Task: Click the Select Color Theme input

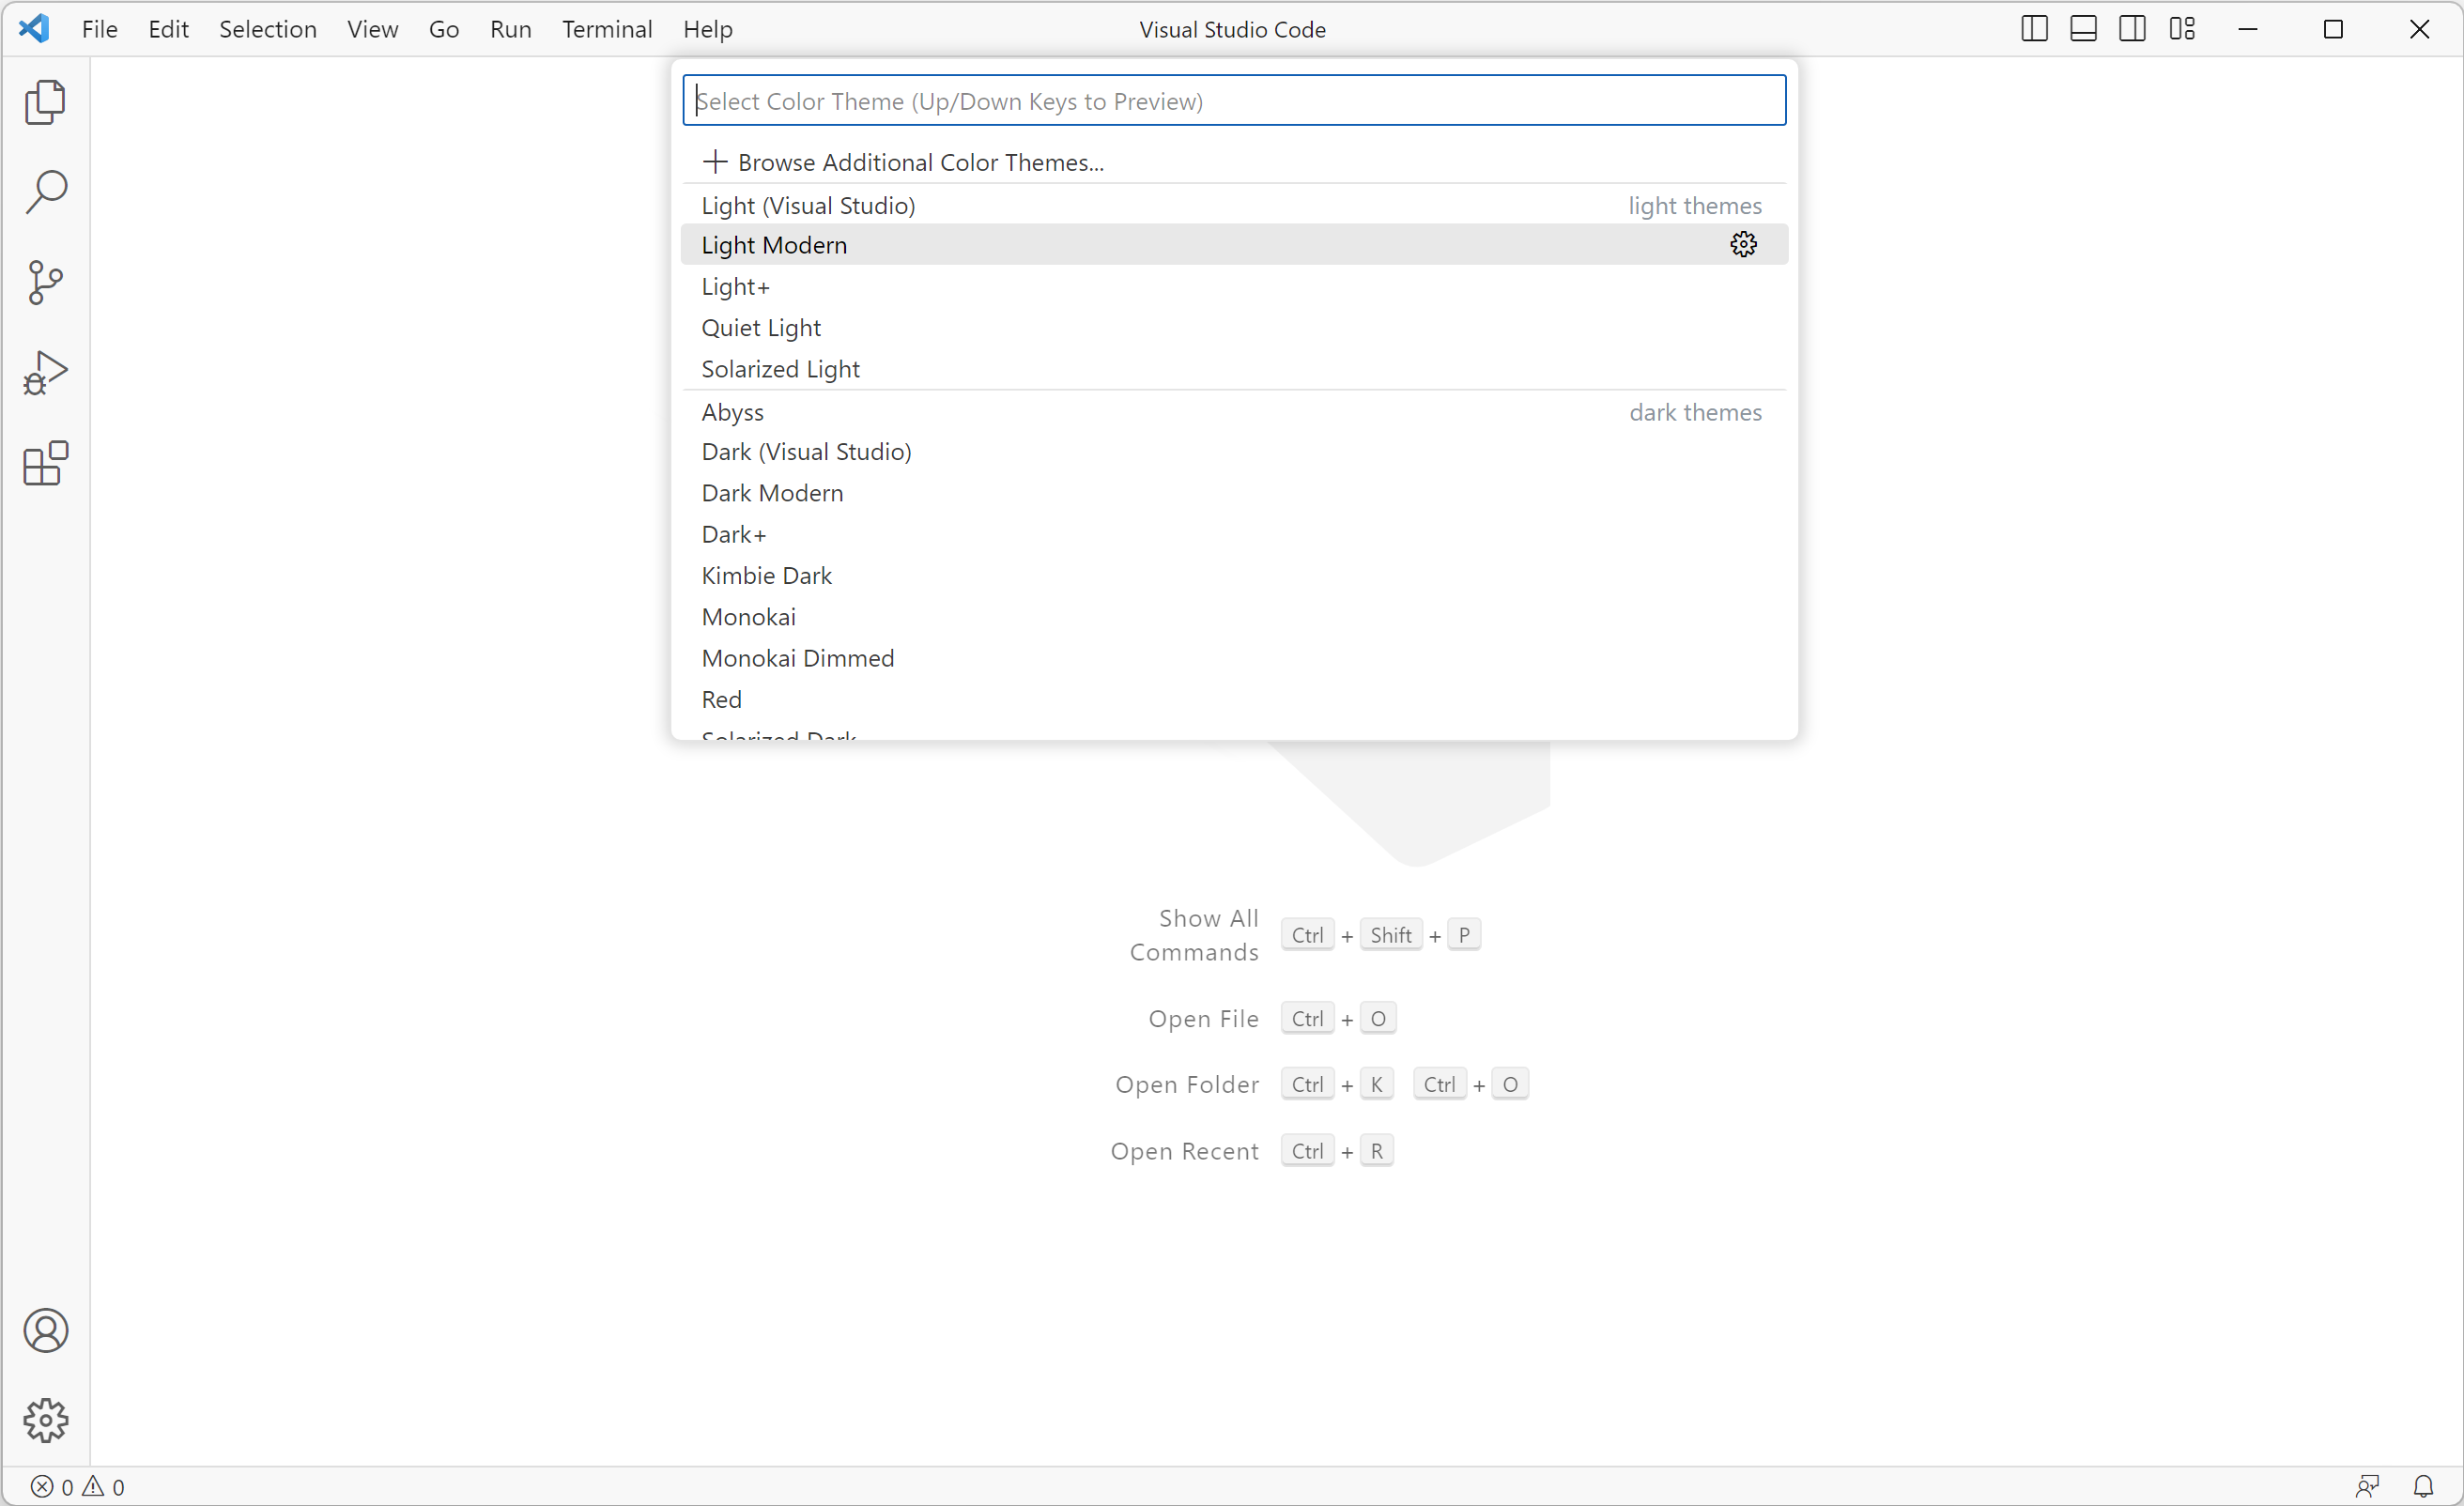Action: click(1233, 101)
